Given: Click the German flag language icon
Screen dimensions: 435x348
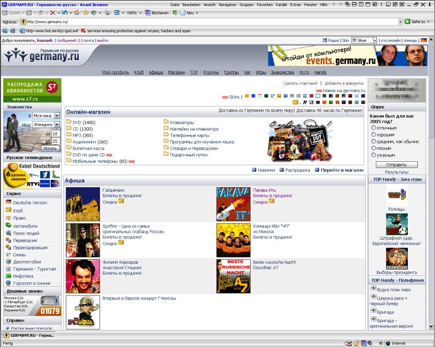Looking at the screenshot, I should [424, 40].
